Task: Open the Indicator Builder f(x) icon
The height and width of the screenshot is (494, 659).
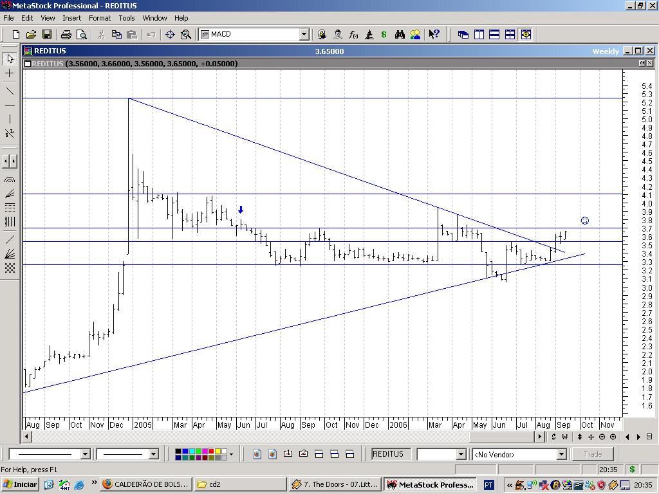Action: (353, 35)
